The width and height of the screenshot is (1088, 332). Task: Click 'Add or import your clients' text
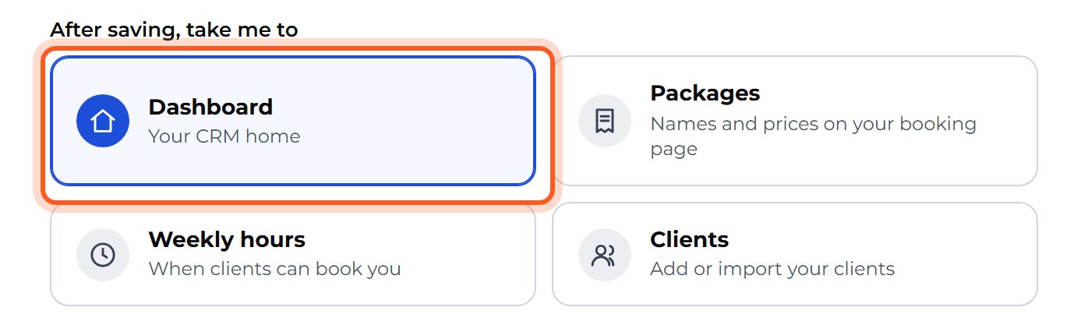click(x=772, y=270)
